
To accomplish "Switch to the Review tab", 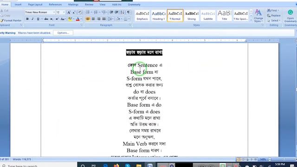I will [89, 5].
